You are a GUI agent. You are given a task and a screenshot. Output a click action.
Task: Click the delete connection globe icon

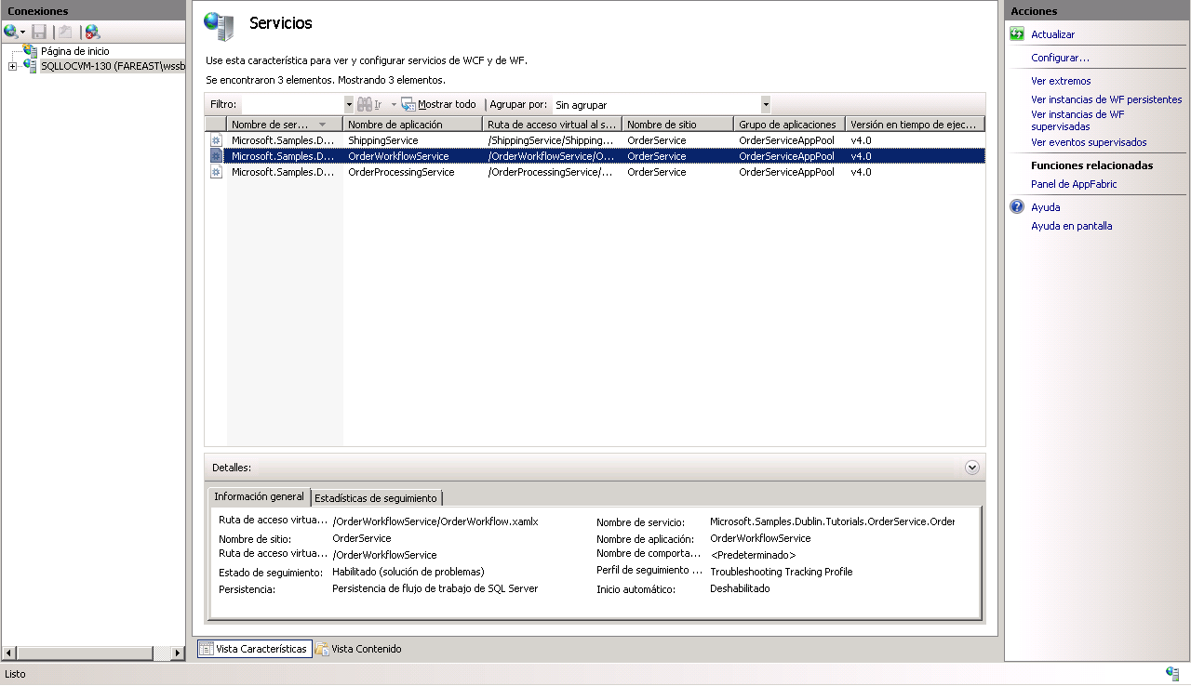click(92, 32)
